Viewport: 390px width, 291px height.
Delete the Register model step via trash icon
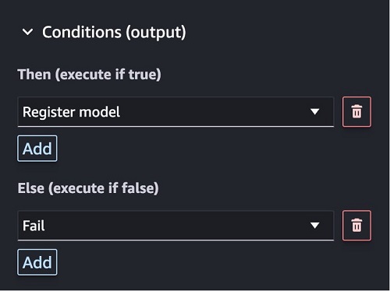pyautogui.click(x=356, y=112)
